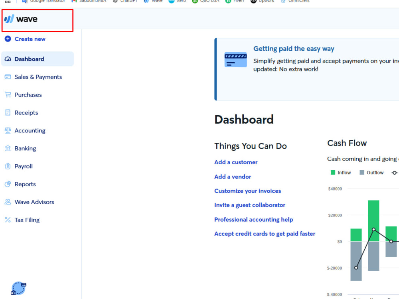
Task: Open the Upwork bookmark
Action: [x=263, y=1]
